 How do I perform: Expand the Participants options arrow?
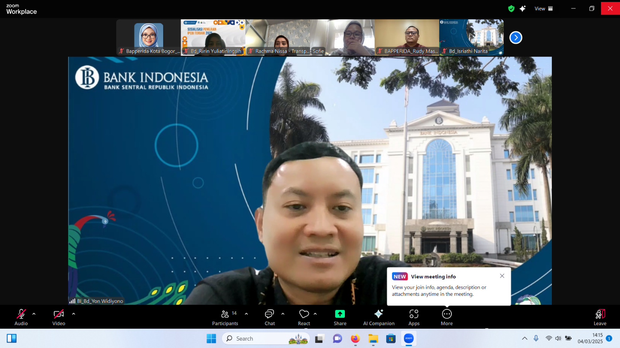click(246, 314)
